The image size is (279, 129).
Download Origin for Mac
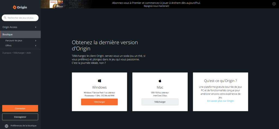point(160,102)
